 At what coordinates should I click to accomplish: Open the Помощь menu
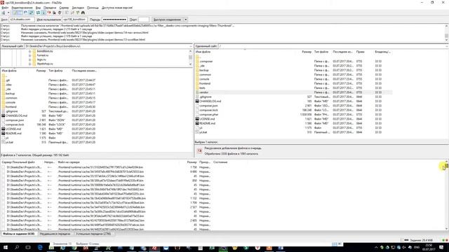pos(93,8)
